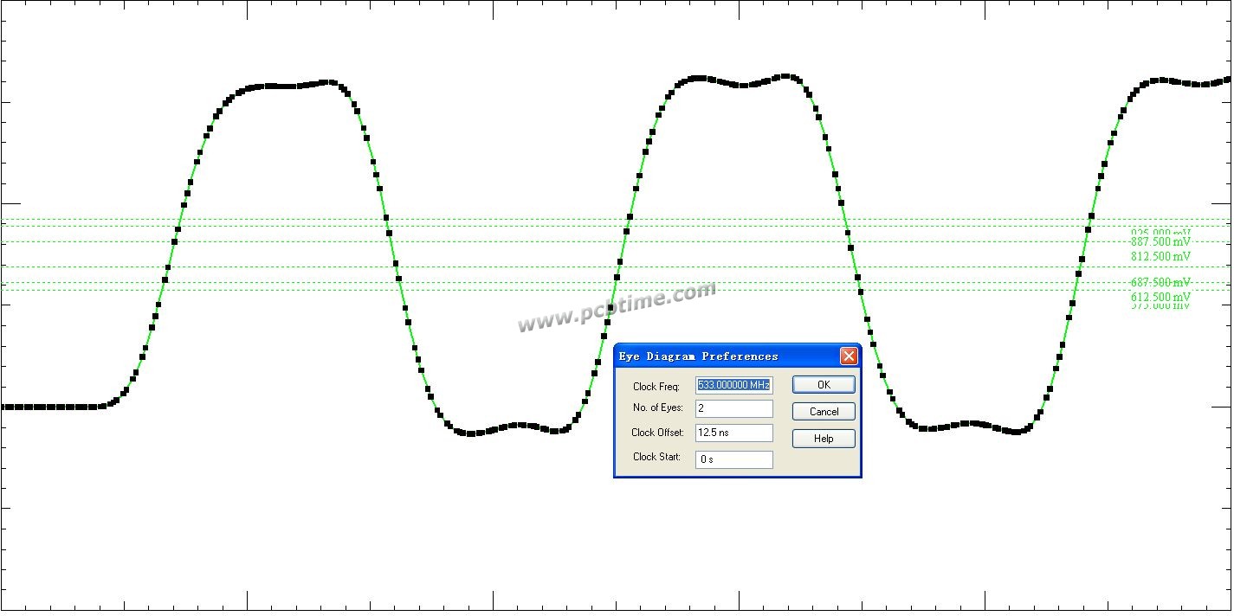Click the 612.500 mV threshold label
Image resolution: width=1234 pixels, height=616 pixels.
1160,296
